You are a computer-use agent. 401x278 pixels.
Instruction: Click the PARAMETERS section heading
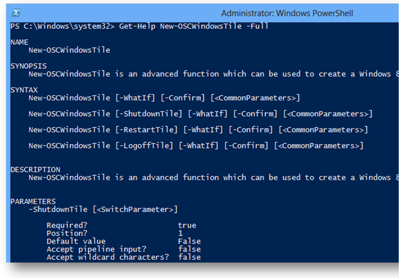(33, 201)
